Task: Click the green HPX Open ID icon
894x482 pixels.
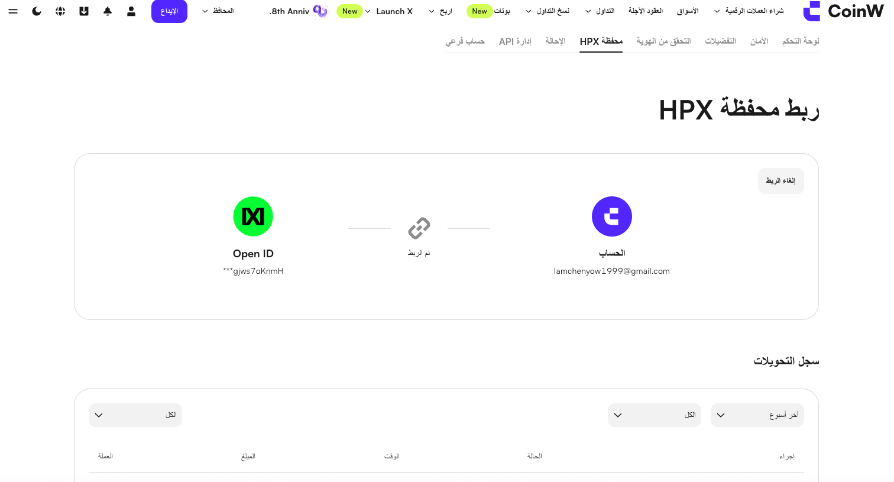Action: click(253, 216)
